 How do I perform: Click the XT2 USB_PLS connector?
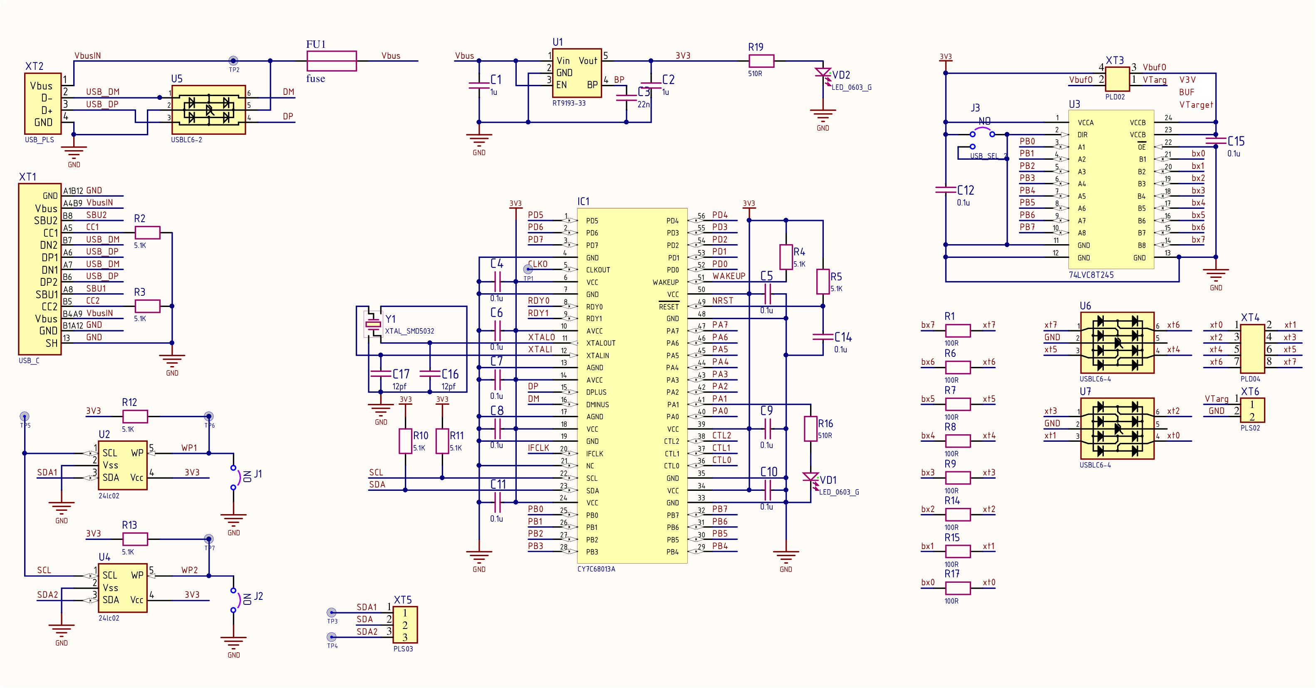(43, 104)
